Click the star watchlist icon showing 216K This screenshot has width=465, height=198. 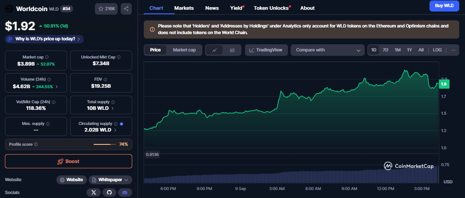coord(106,8)
